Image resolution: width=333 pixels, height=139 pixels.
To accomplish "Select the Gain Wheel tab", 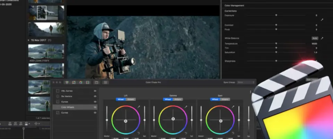I will coord(215,99).
